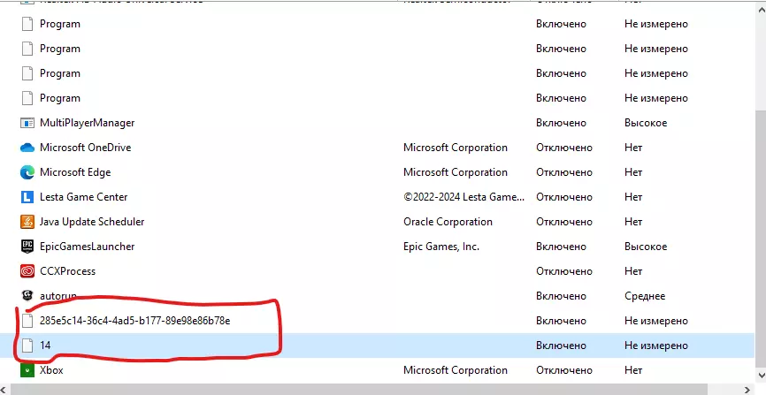Click Отключено status in Microsoft Edge row

[x=564, y=172]
